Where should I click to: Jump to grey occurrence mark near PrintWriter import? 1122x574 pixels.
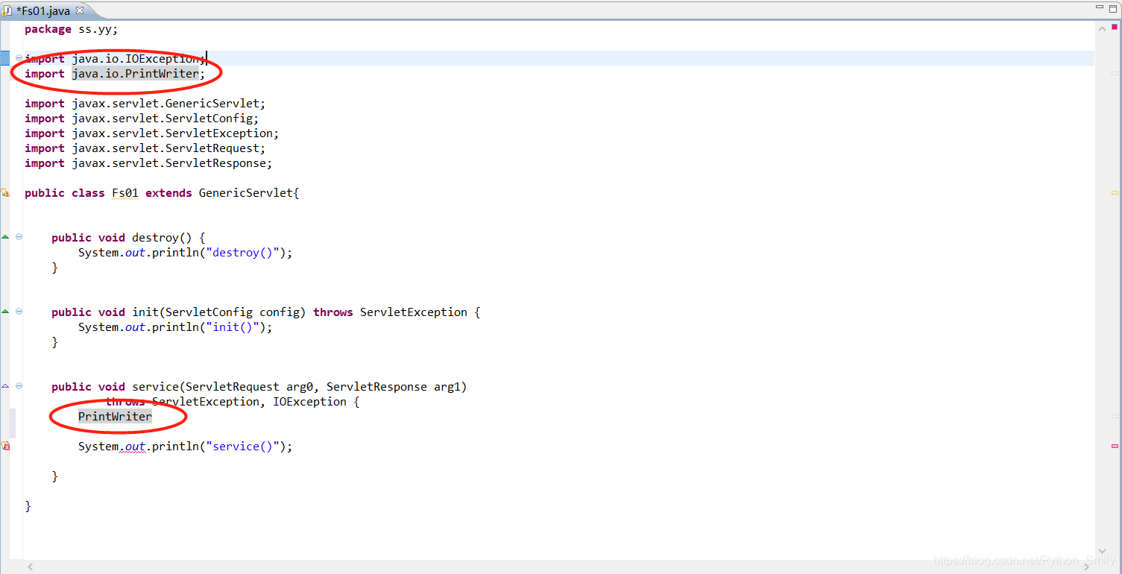tap(1115, 73)
